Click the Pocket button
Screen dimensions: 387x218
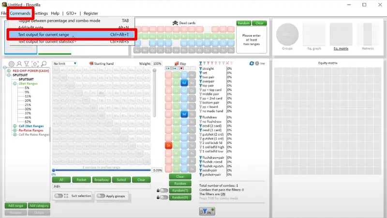pos(81,180)
